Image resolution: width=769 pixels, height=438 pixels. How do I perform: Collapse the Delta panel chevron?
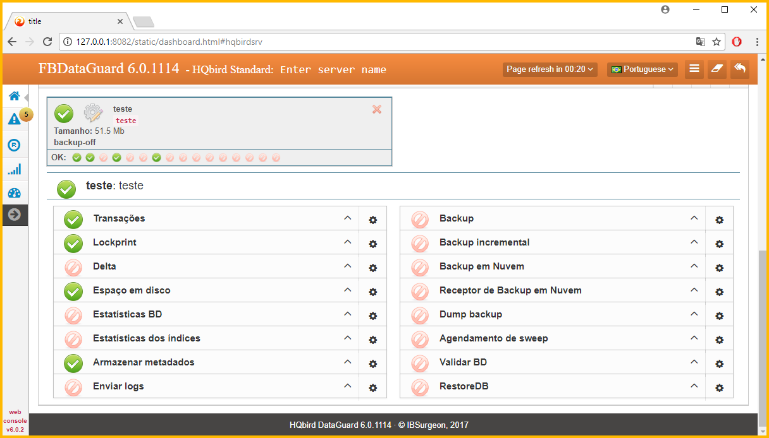347,266
